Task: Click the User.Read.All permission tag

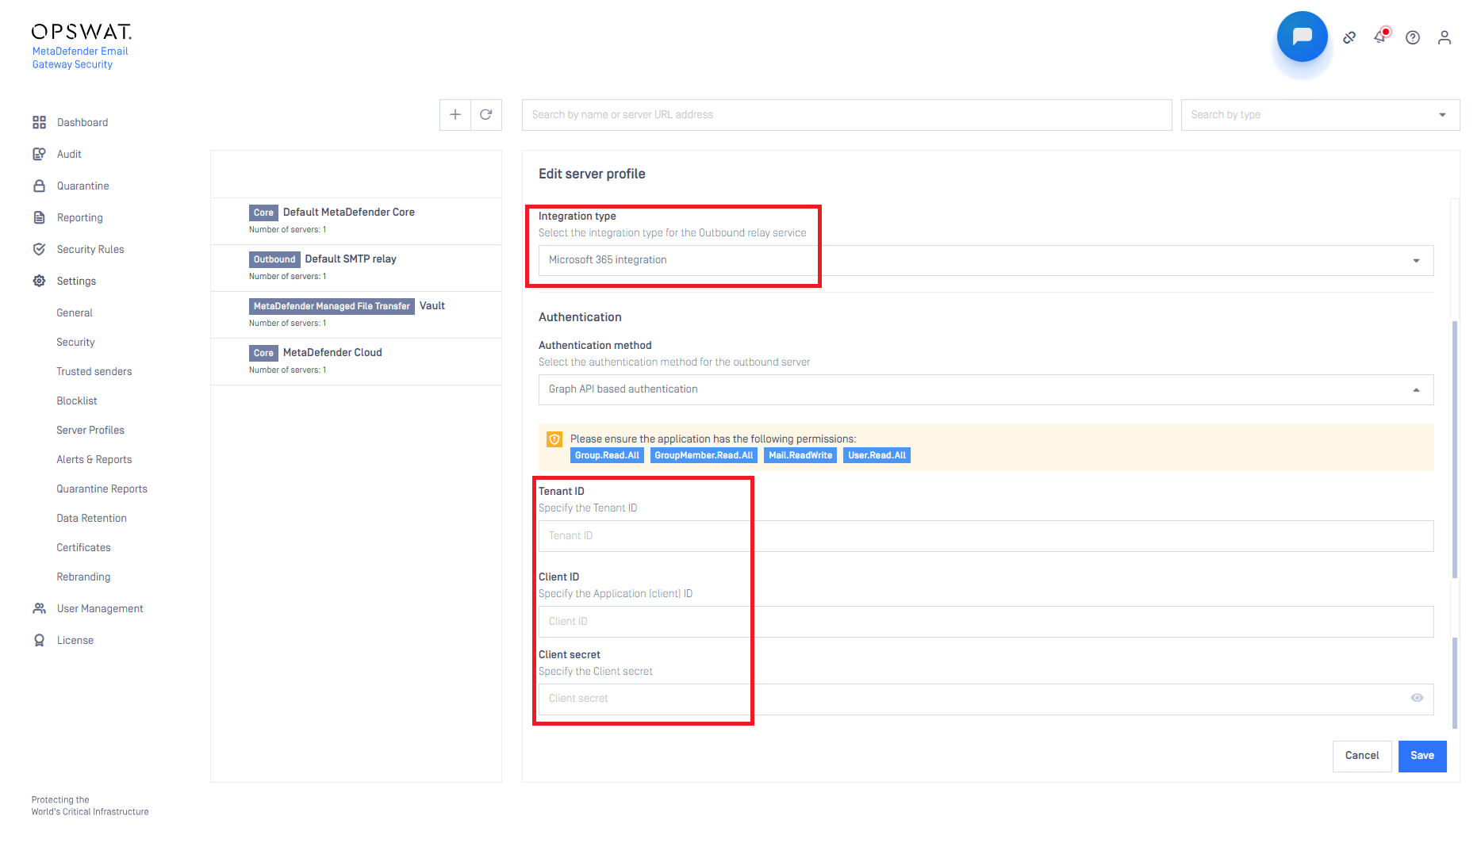Action: point(877,455)
